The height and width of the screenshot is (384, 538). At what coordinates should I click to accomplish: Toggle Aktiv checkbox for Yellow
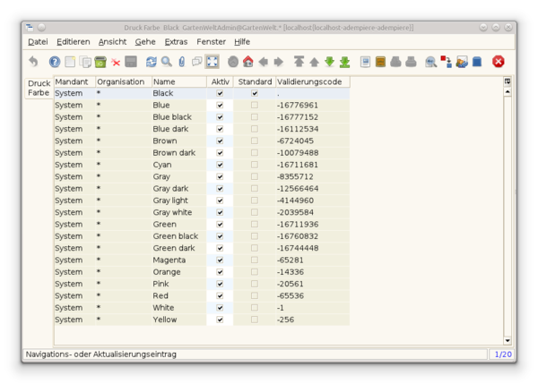[x=220, y=320]
